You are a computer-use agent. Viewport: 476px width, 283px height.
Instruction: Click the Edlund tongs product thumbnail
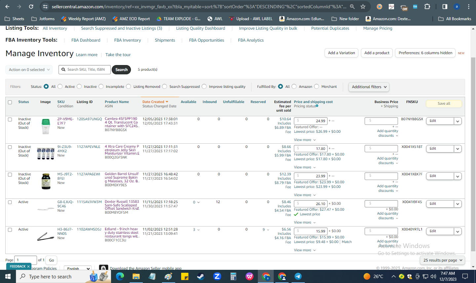point(46,236)
